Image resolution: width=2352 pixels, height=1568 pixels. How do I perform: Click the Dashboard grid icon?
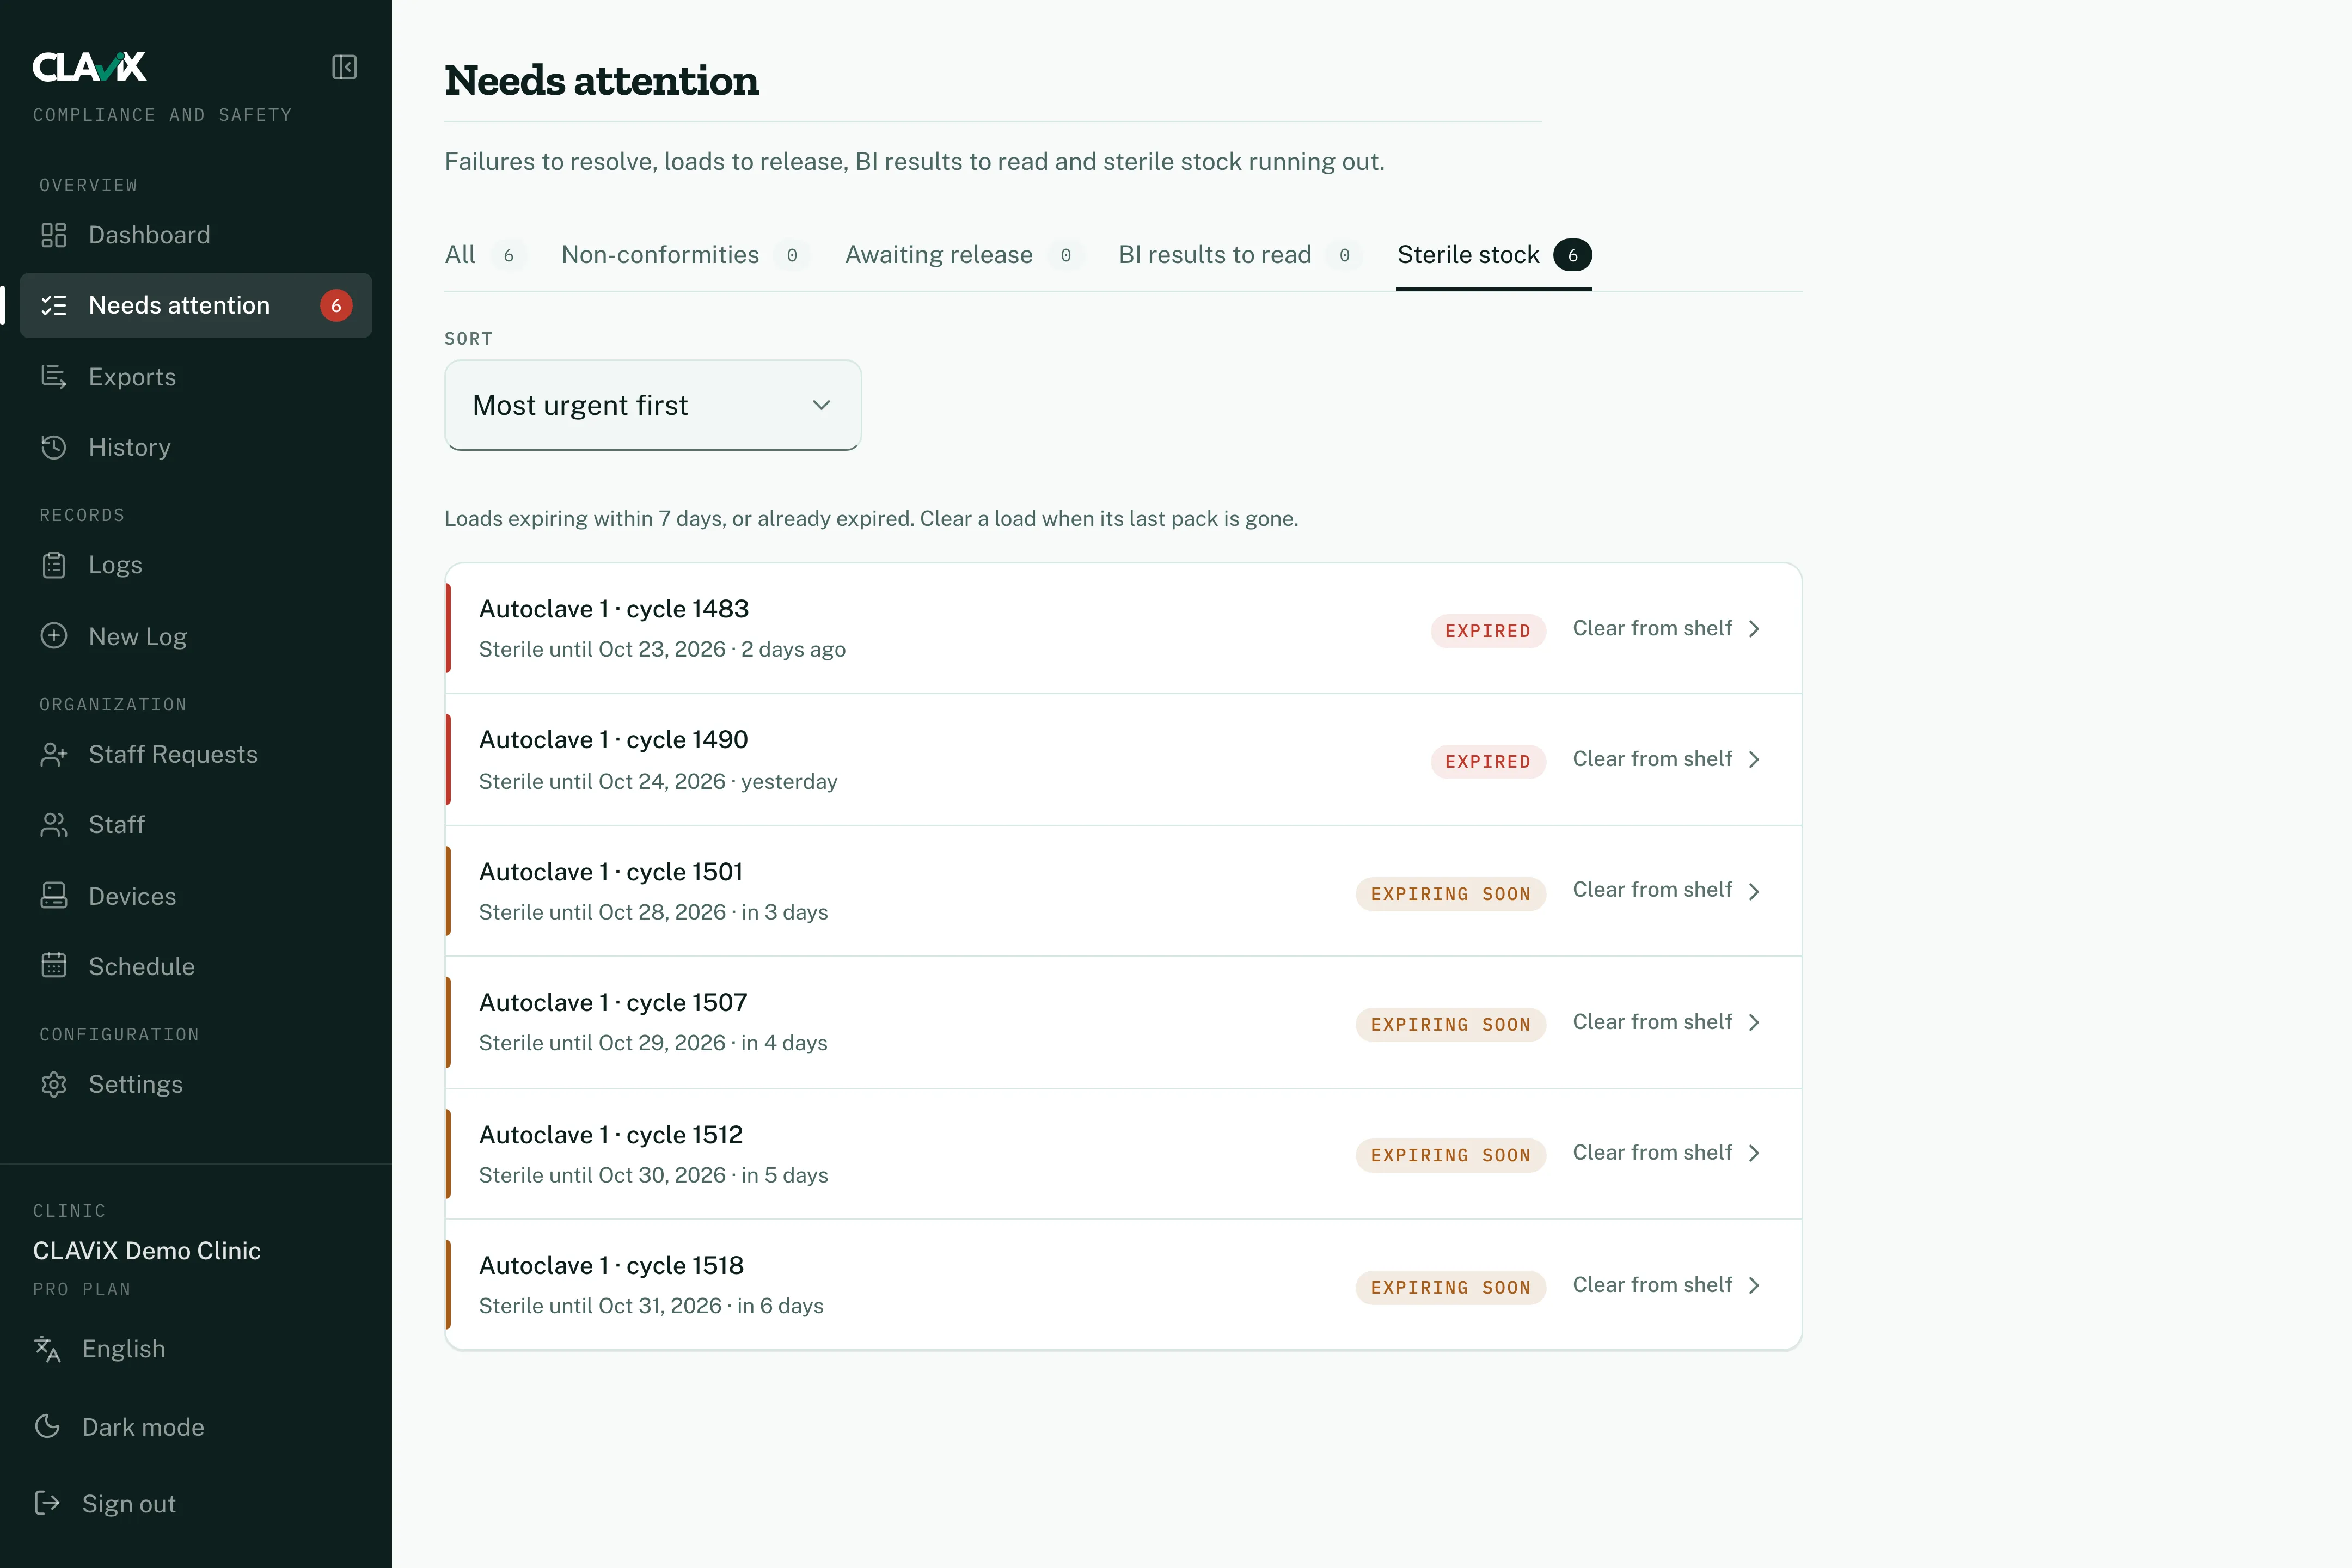pyautogui.click(x=54, y=235)
